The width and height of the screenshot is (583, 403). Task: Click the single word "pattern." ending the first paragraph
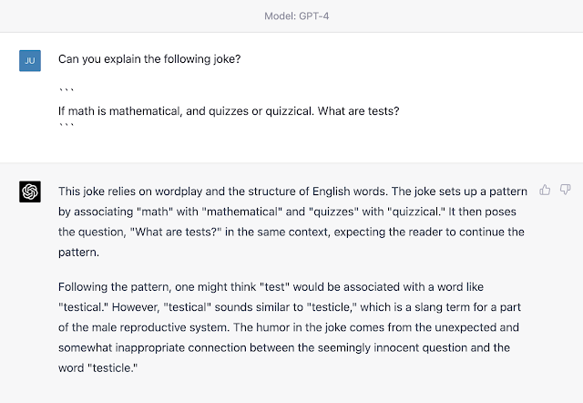[79, 252]
